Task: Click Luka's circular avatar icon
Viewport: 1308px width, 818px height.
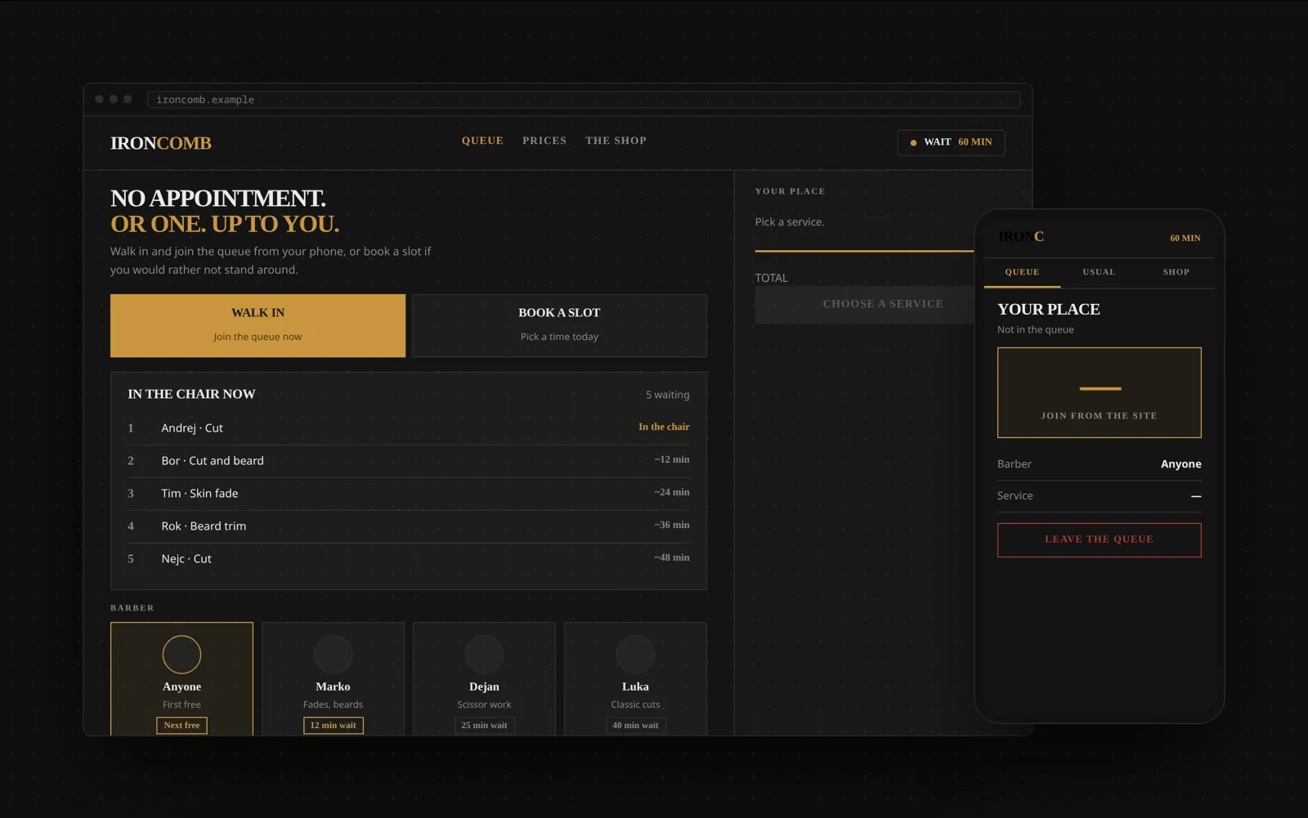Action: tap(635, 655)
